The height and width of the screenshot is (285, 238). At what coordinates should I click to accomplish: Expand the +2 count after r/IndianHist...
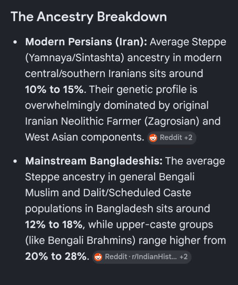click(x=183, y=257)
